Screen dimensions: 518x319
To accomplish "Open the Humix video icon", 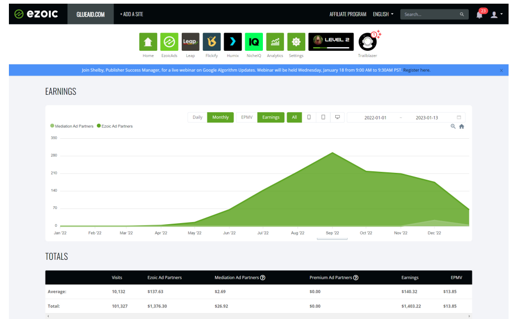I will pos(233,41).
